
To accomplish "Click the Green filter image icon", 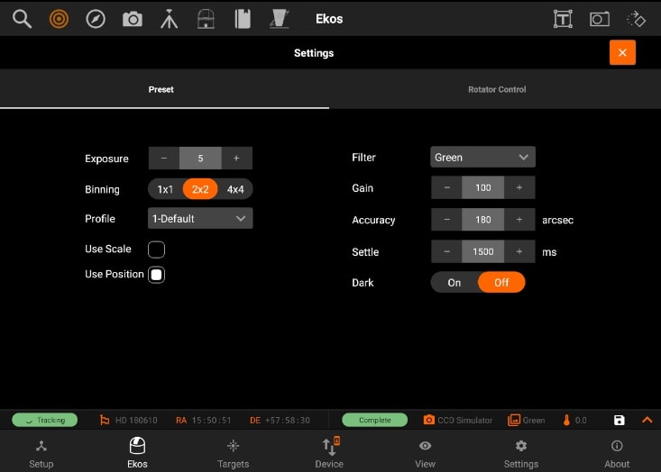I will tap(514, 420).
